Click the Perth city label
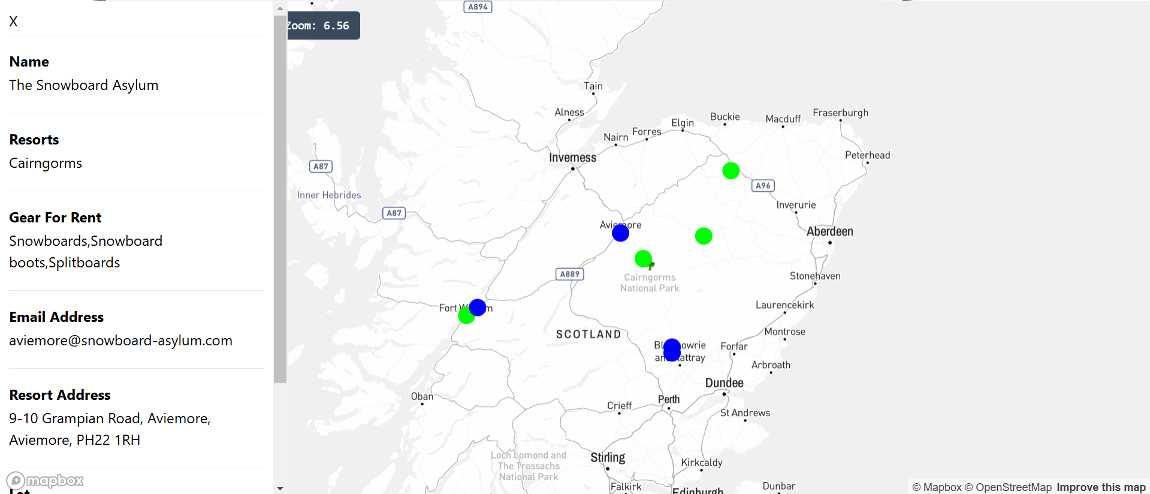Image resolution: width=1150 pixels, height=494 pixels. click(x=669, y=399)
